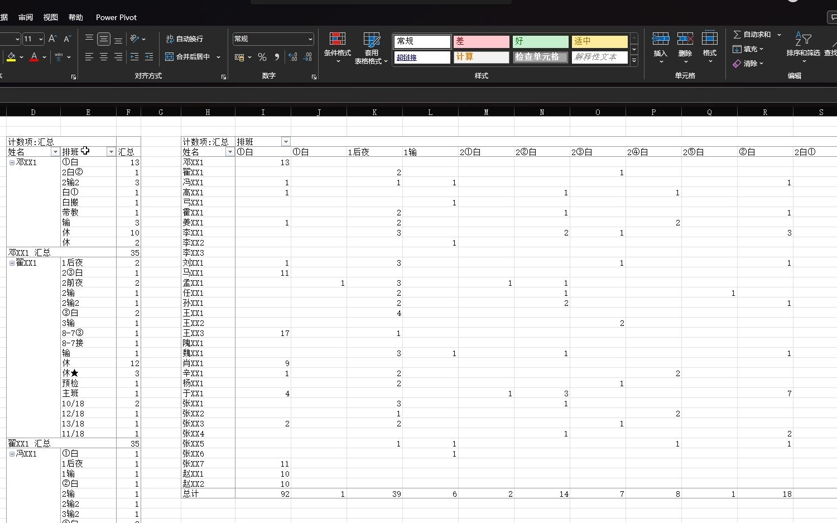This screenshot has height=523, width=837.
Task: Open the 帮助 ribbon tab
Action: click(x=76, y=17)
